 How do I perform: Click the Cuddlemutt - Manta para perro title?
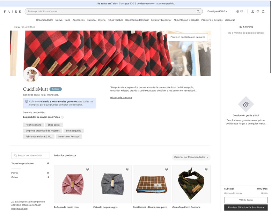pos(150,207)
